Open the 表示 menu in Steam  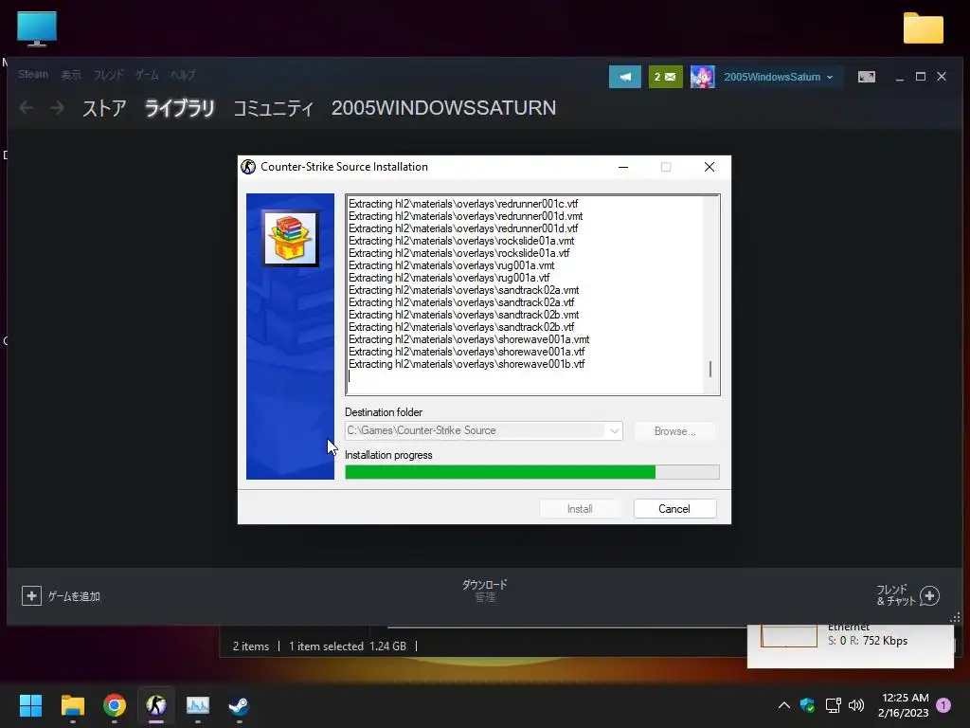(70, 74)
